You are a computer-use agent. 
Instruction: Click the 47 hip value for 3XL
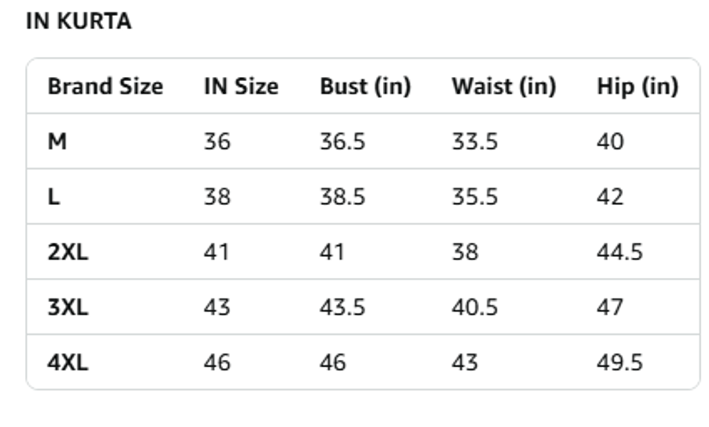610,307
